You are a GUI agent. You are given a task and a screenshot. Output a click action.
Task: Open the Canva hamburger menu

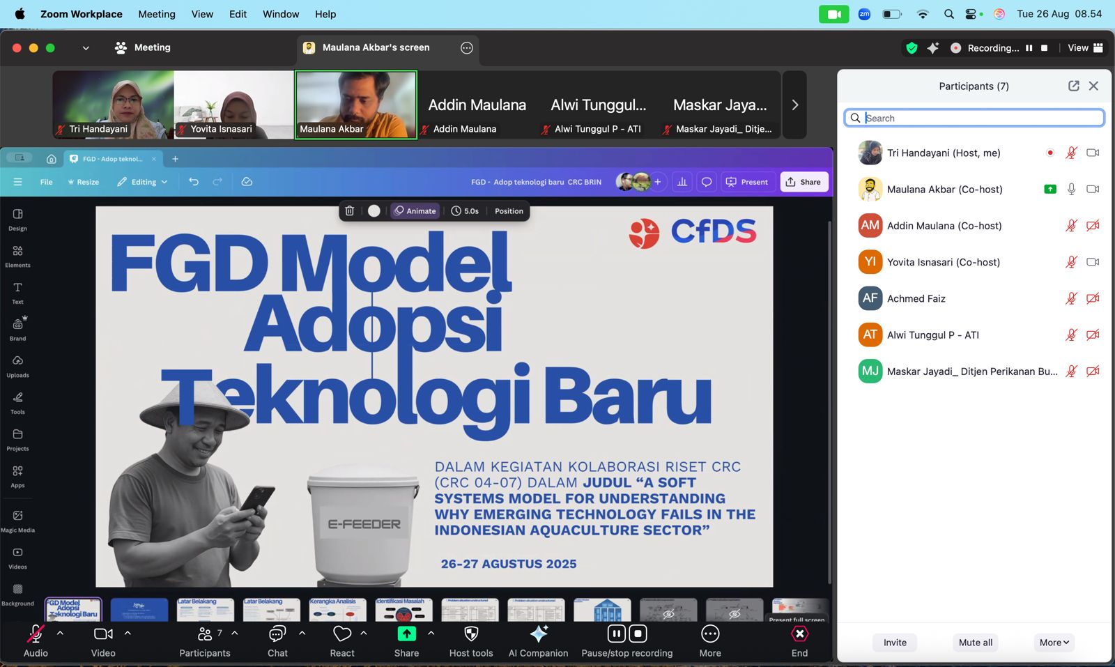[17, 182]
